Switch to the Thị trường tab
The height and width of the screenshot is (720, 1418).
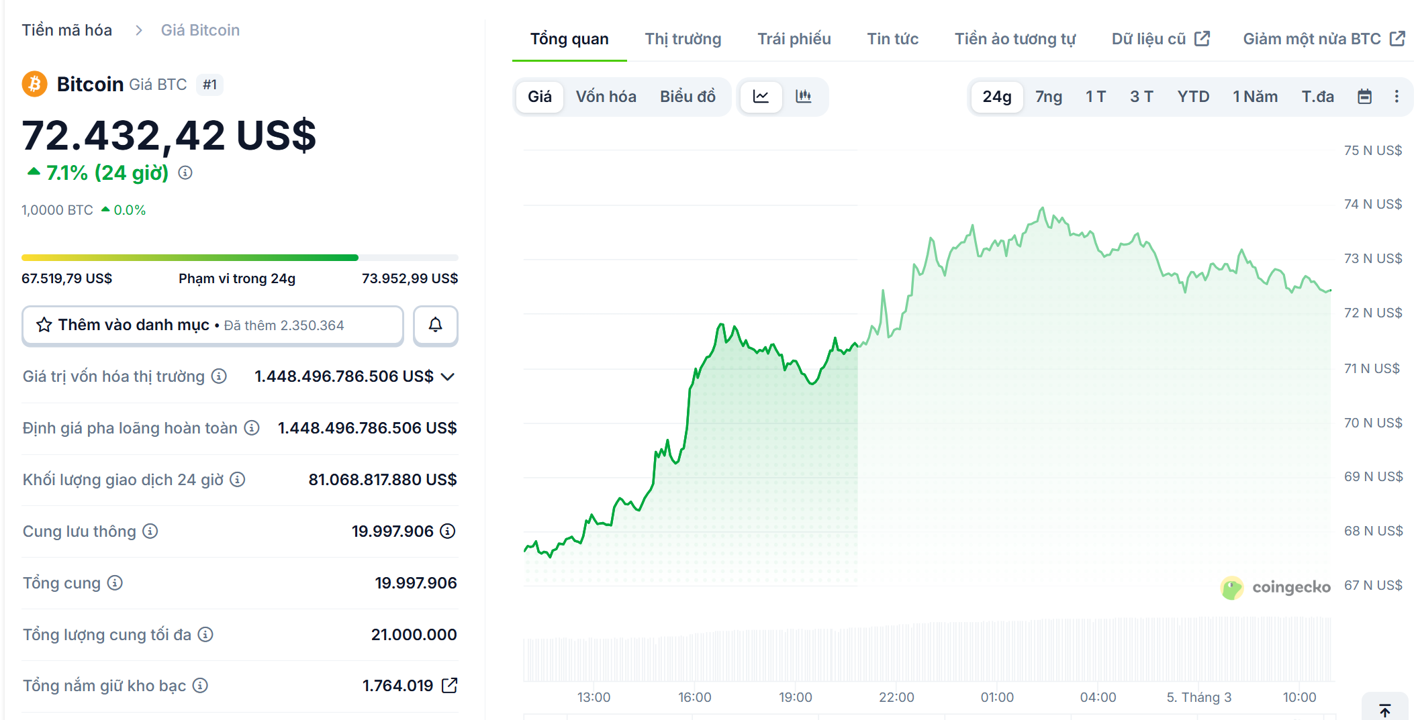683,38
